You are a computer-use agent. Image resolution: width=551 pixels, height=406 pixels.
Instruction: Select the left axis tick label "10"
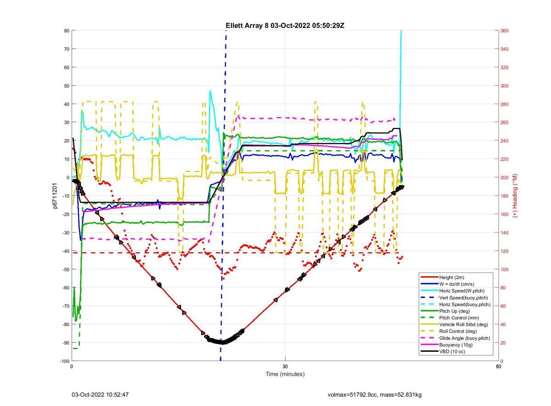pos(66,159)
